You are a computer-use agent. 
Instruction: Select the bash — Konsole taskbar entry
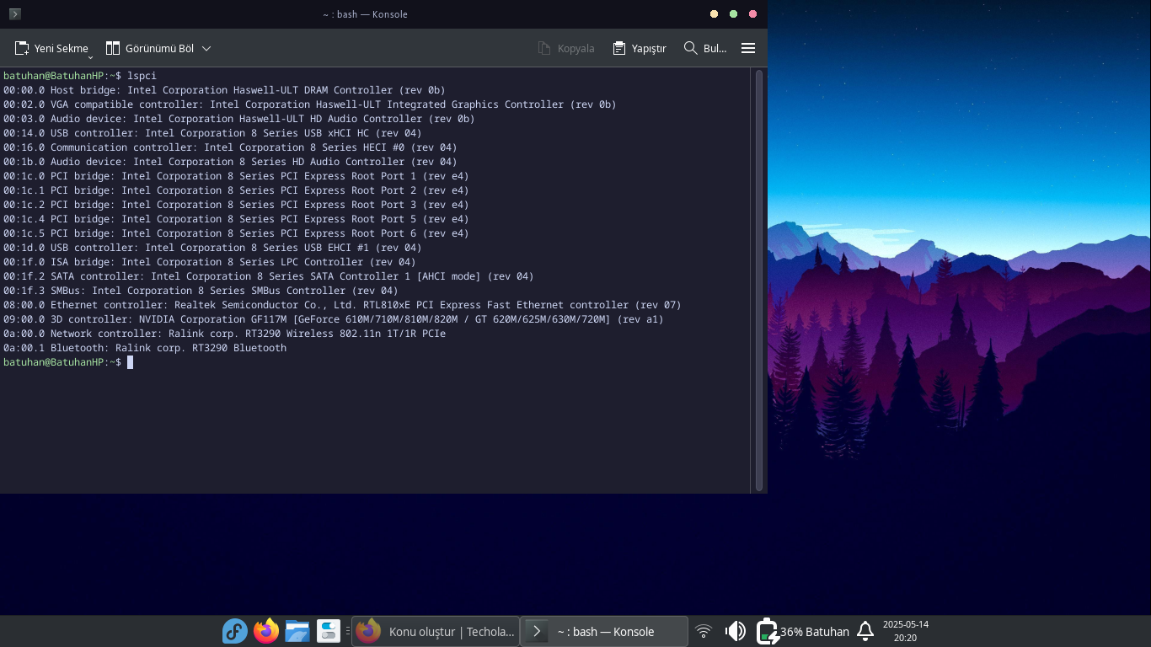[x=604, y=631]
